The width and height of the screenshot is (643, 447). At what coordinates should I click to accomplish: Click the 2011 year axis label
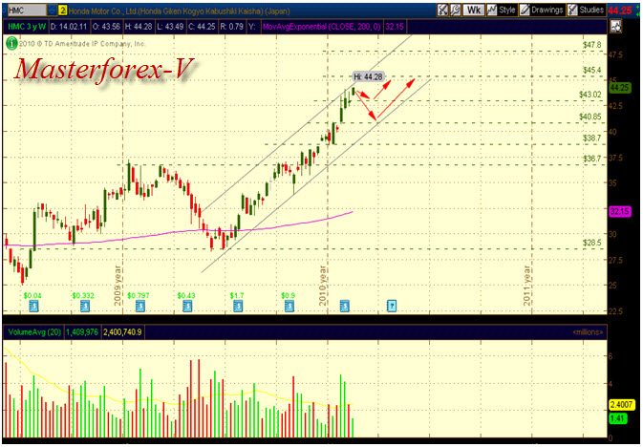pyautogui.click(x=527, y=285)
